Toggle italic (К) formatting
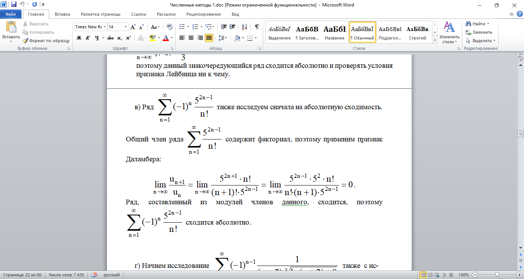 pos(88,38)
